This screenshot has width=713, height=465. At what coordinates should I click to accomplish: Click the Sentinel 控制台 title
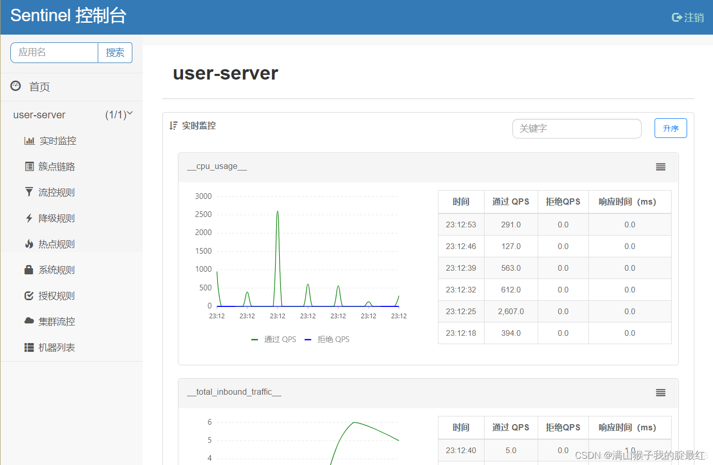click(x=68, y=16)
